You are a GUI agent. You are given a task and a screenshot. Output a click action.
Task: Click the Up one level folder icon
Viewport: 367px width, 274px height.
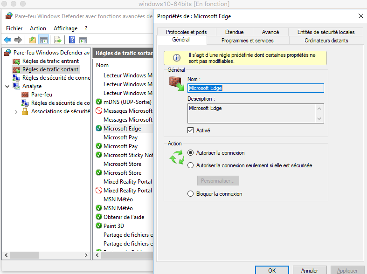point(33,40)
